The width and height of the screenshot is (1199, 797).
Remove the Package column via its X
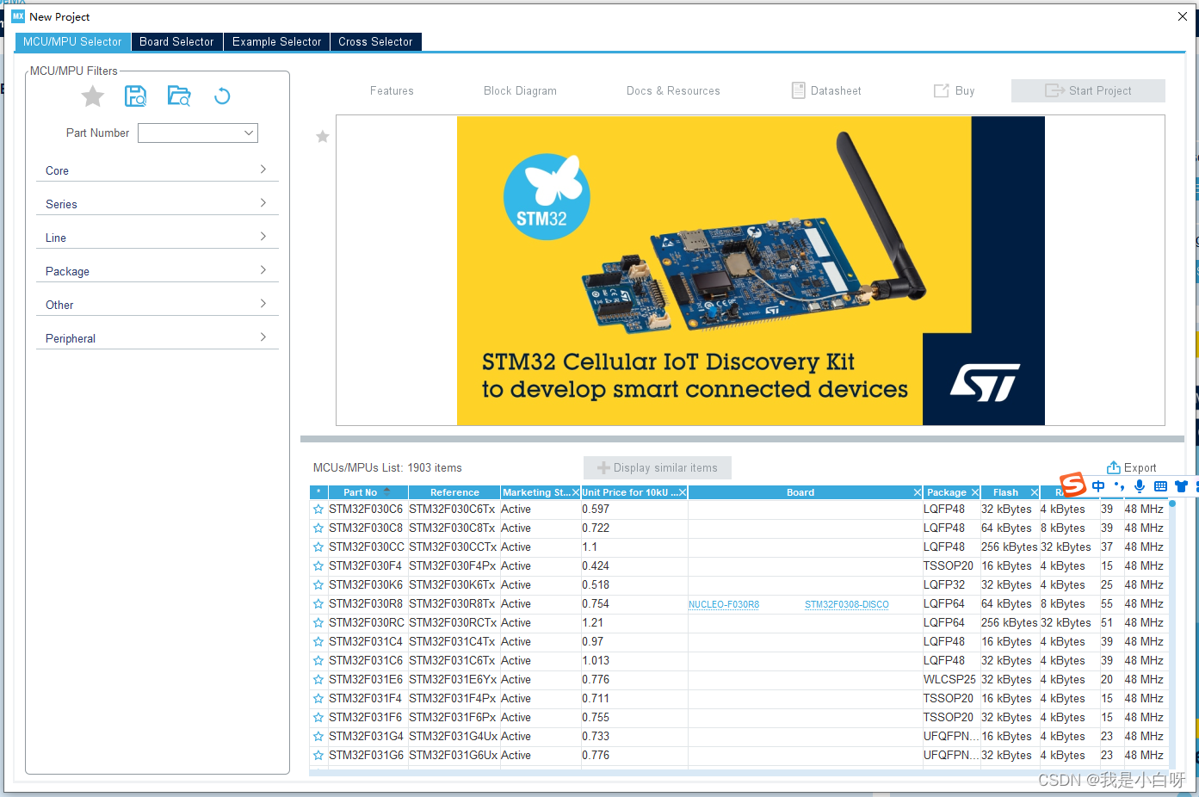click(975, 492)
